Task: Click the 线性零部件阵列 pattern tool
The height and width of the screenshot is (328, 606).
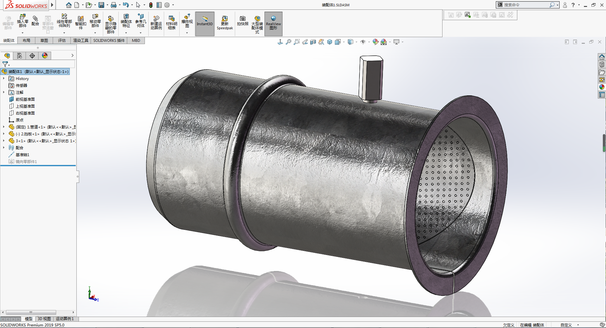Action: click(64, 21)
